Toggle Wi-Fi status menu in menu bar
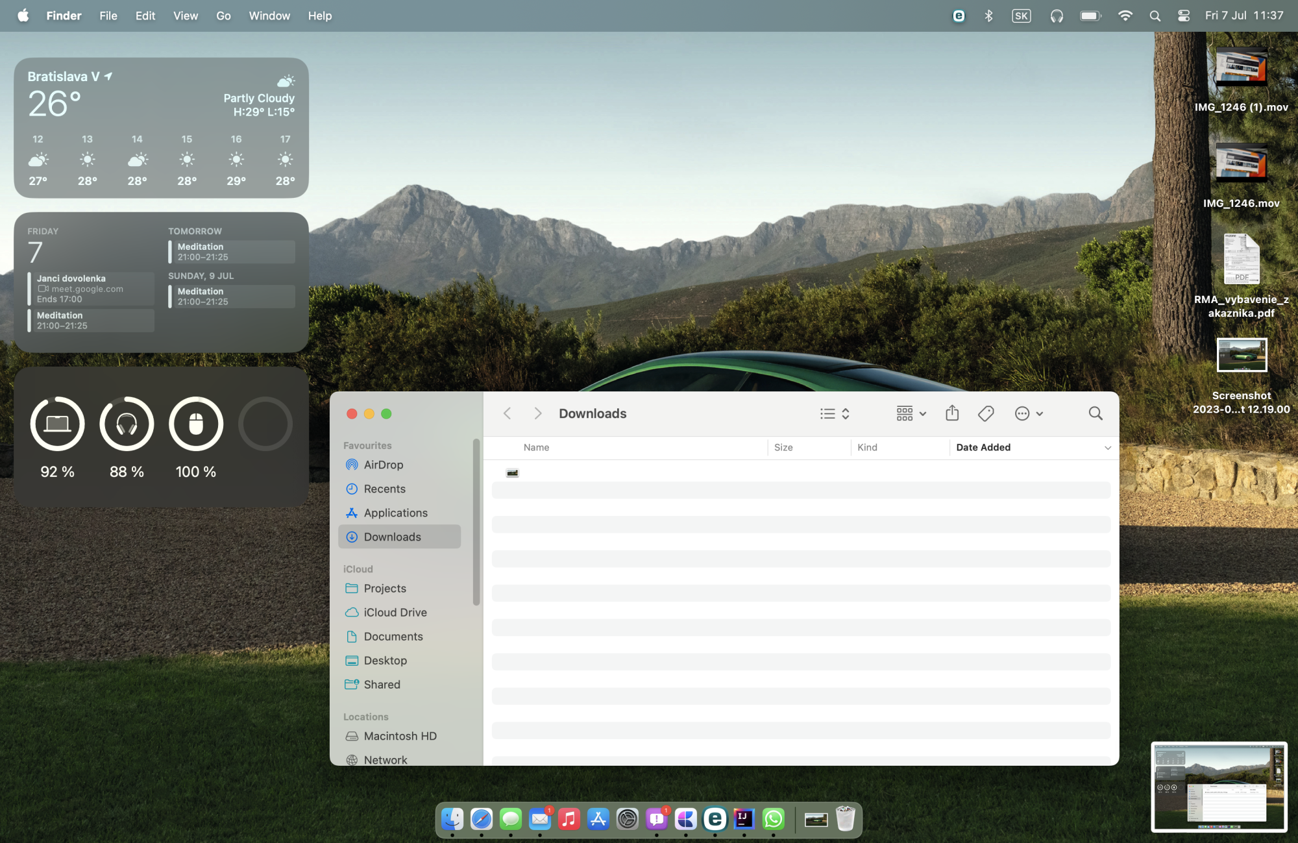 point(1125,16)
